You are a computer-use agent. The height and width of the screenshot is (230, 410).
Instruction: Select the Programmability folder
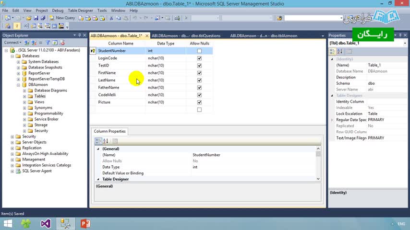tap(48, 114)
